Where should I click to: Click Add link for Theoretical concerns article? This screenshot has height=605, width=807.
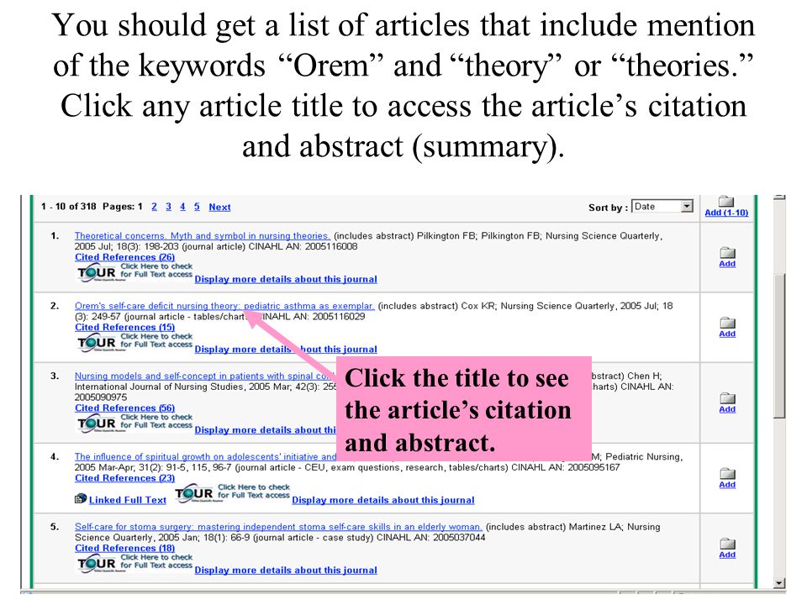tap(727, 264)
